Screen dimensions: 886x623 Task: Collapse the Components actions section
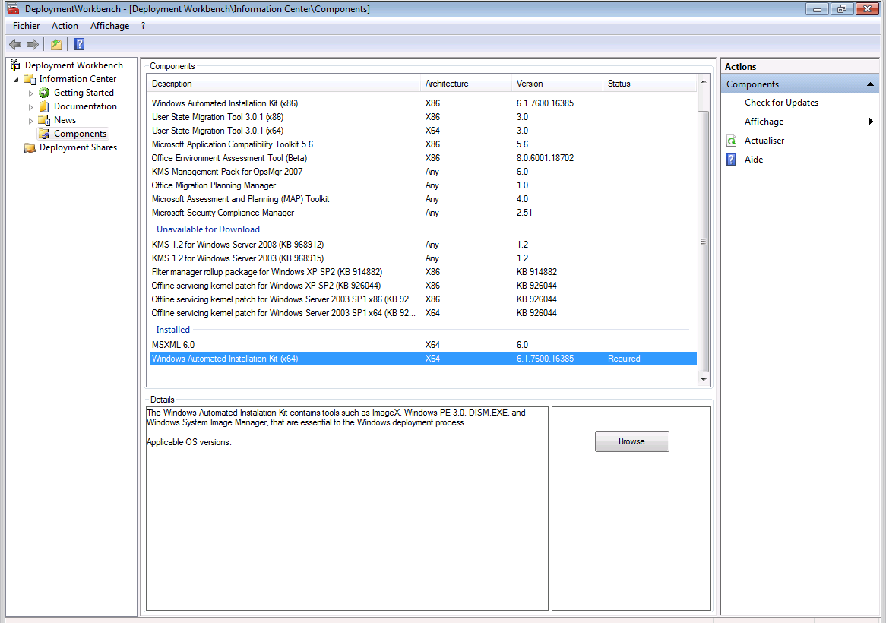point(869,84)
